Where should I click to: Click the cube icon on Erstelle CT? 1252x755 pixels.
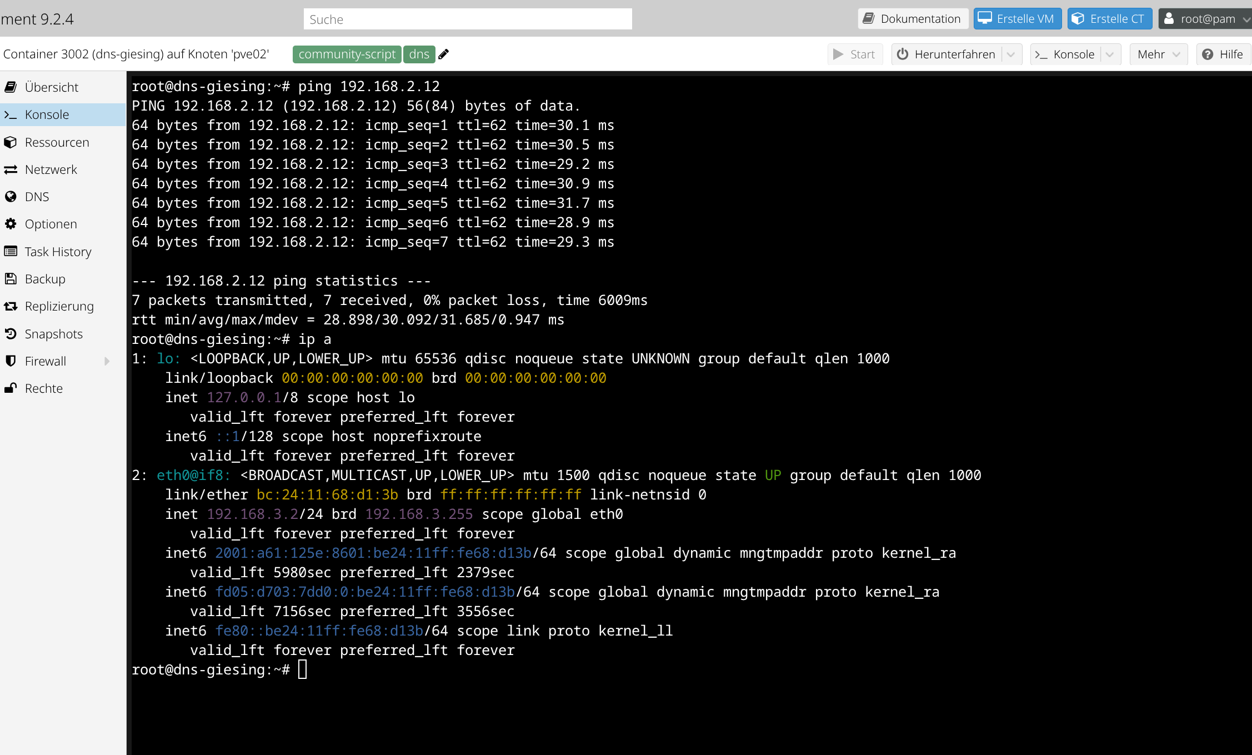tap(1078, 18)
